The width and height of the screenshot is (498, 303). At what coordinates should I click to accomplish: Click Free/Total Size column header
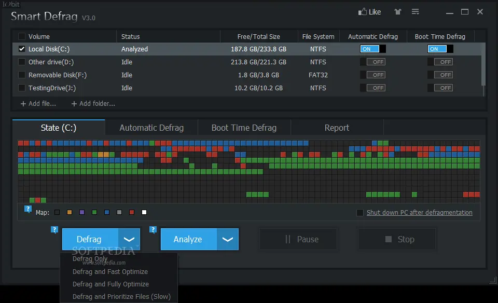[259, 36]
